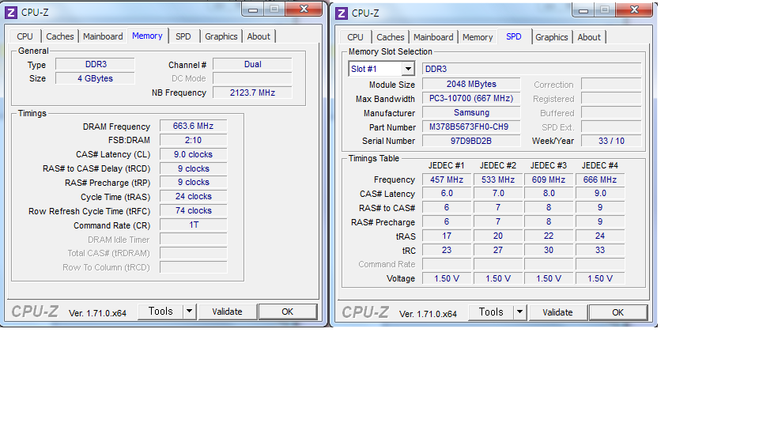Select the Caches tab in left window
The width and height of the screenshot is (759, 427).
59,36
